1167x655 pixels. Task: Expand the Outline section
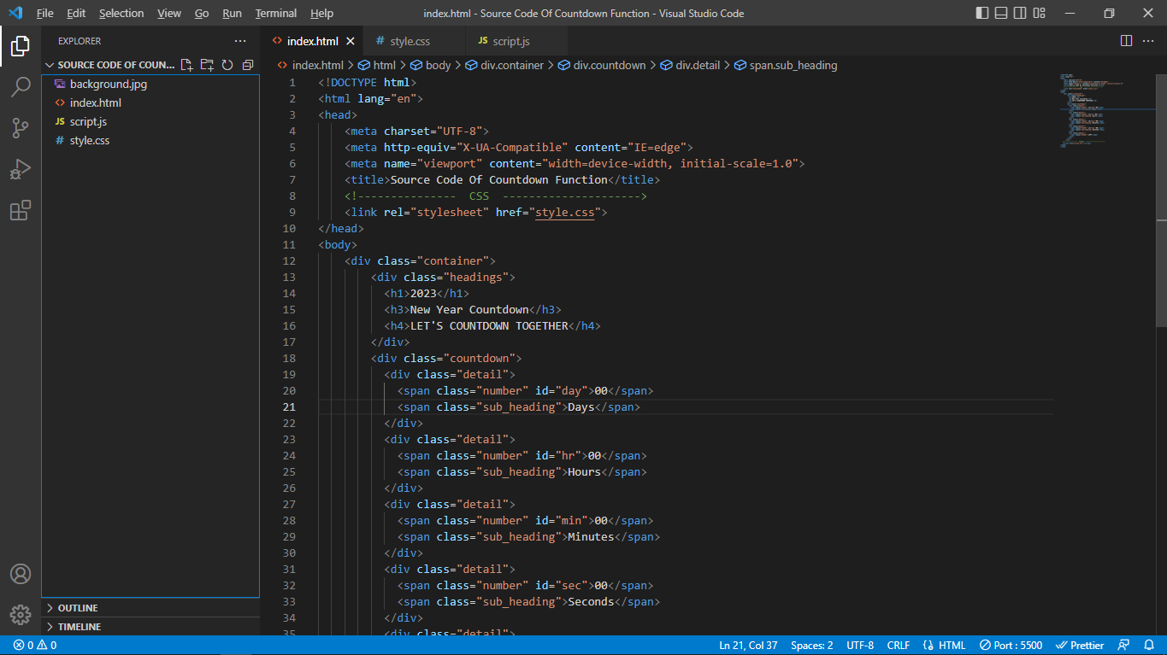click(78, 608)
